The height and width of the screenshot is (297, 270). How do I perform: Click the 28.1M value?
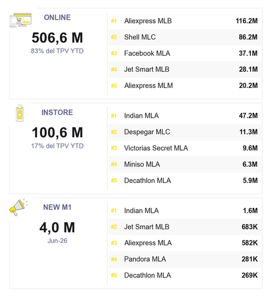point(248,69)
